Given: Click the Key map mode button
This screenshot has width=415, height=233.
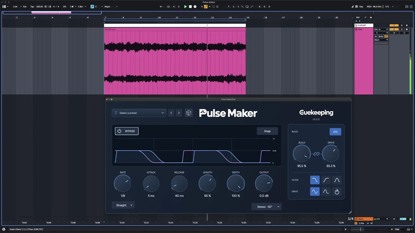Looking at the screenshot, I should (x=361, y=6).
